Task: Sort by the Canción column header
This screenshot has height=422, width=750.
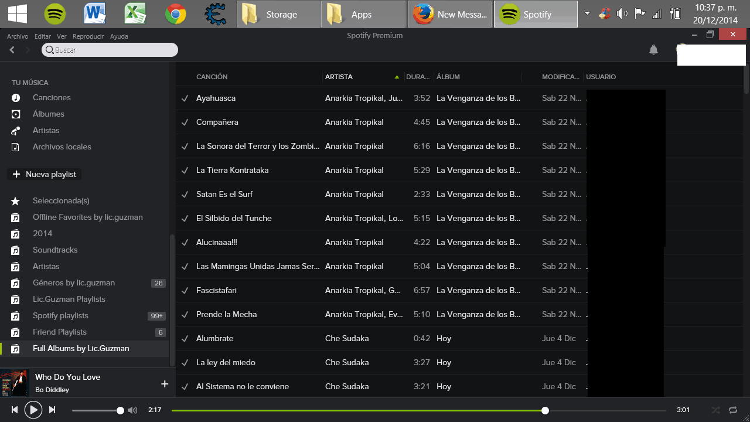Action: click(x=212, y=77)
